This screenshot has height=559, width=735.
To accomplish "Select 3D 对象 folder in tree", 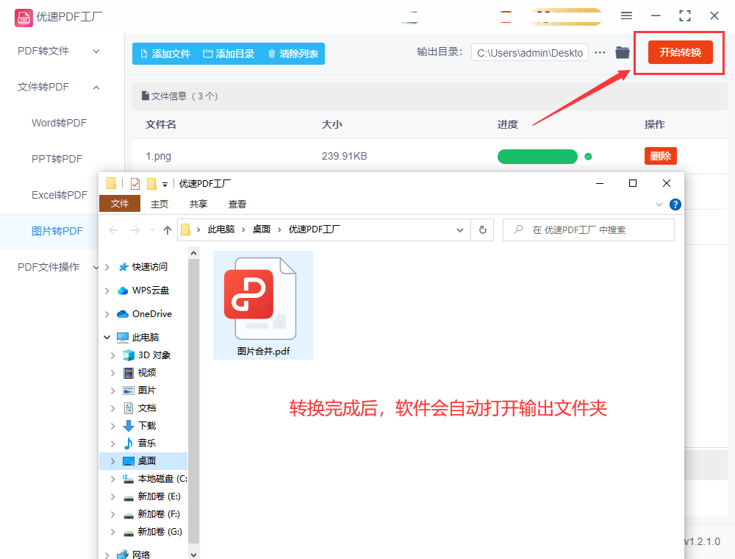I will (x=154, y=355).
